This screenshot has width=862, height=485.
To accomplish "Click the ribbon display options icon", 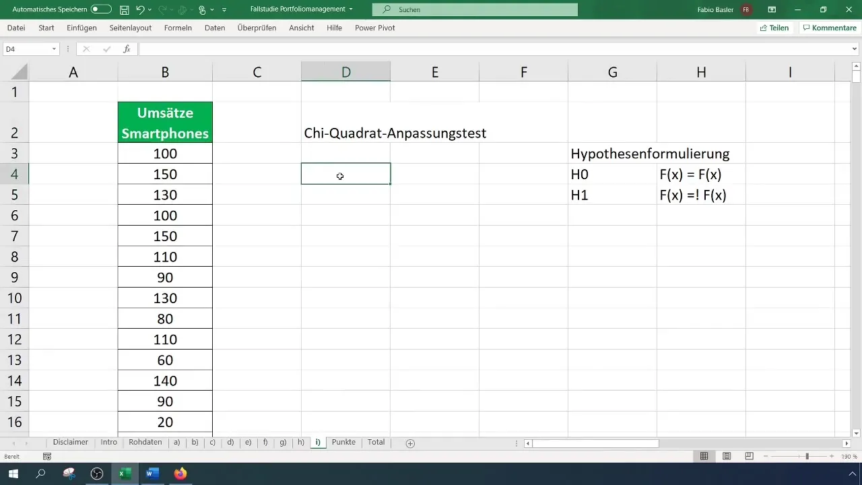I will (772, 9).
